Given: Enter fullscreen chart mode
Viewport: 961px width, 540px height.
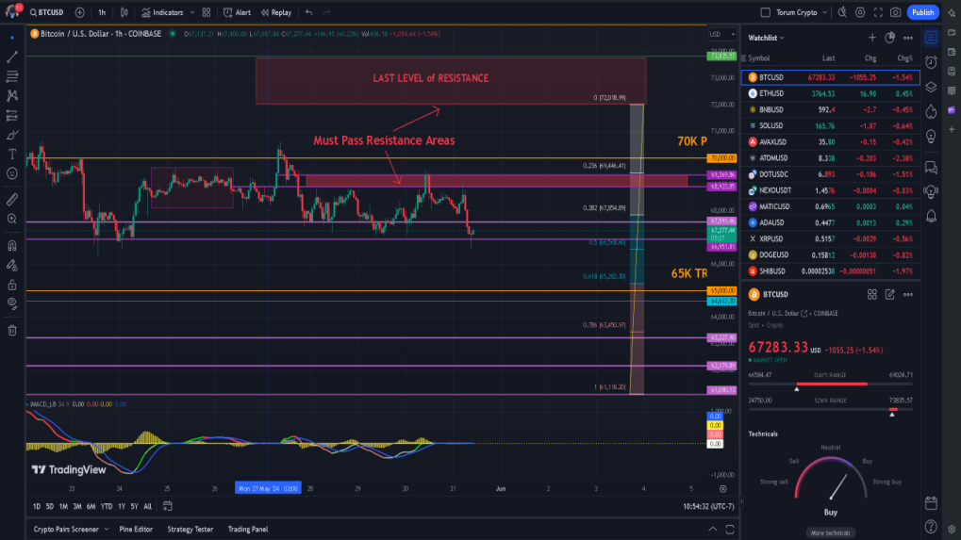Looking at the screenshot, I should click(x=878, y=12).
